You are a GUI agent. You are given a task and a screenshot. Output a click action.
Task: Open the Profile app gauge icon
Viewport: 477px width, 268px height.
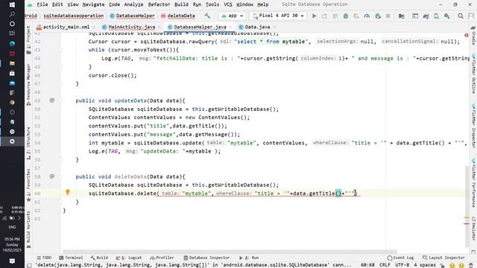click(x=367, y=16)
